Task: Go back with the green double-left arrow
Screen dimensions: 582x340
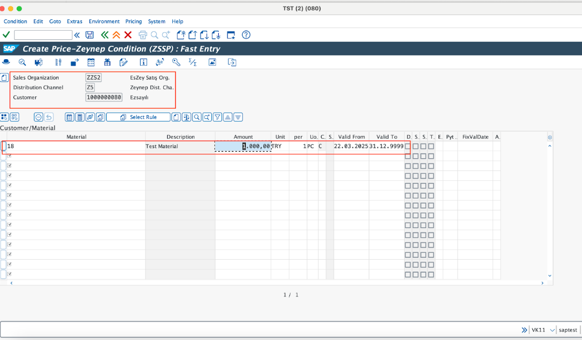Action: pyautogui.click(x=105, y=35)
